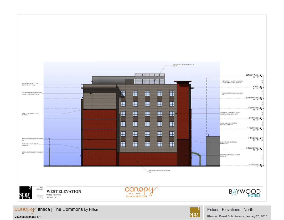Click the rooftop equipment screen wall
The height and width of the screenshot is (220, 284).
[149, 79]
